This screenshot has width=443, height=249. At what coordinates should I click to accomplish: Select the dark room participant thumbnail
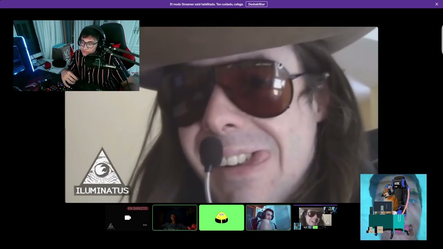[175, 218]
